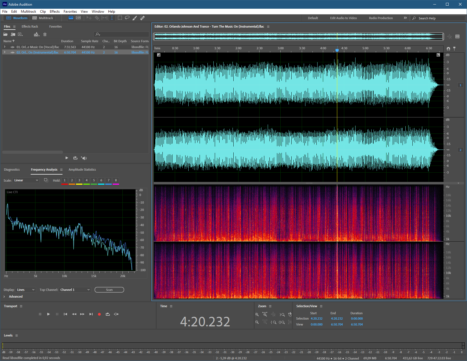This screenshot has height=361, width=467.
Task: Toggle the spectral pitch display button
Action: [x=78, y=18]
